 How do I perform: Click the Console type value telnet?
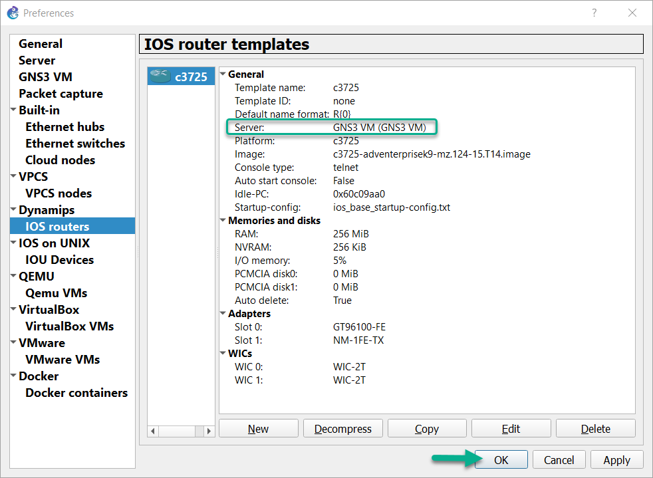[345, 168]
